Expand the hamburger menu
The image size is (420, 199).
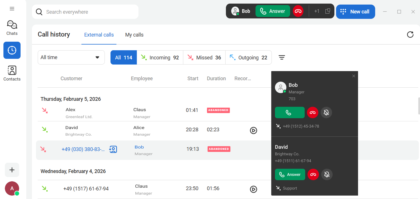[x=12, y=9]
